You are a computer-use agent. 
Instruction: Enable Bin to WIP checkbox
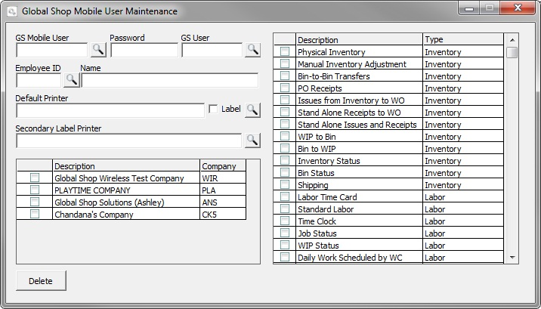point(285,148)
